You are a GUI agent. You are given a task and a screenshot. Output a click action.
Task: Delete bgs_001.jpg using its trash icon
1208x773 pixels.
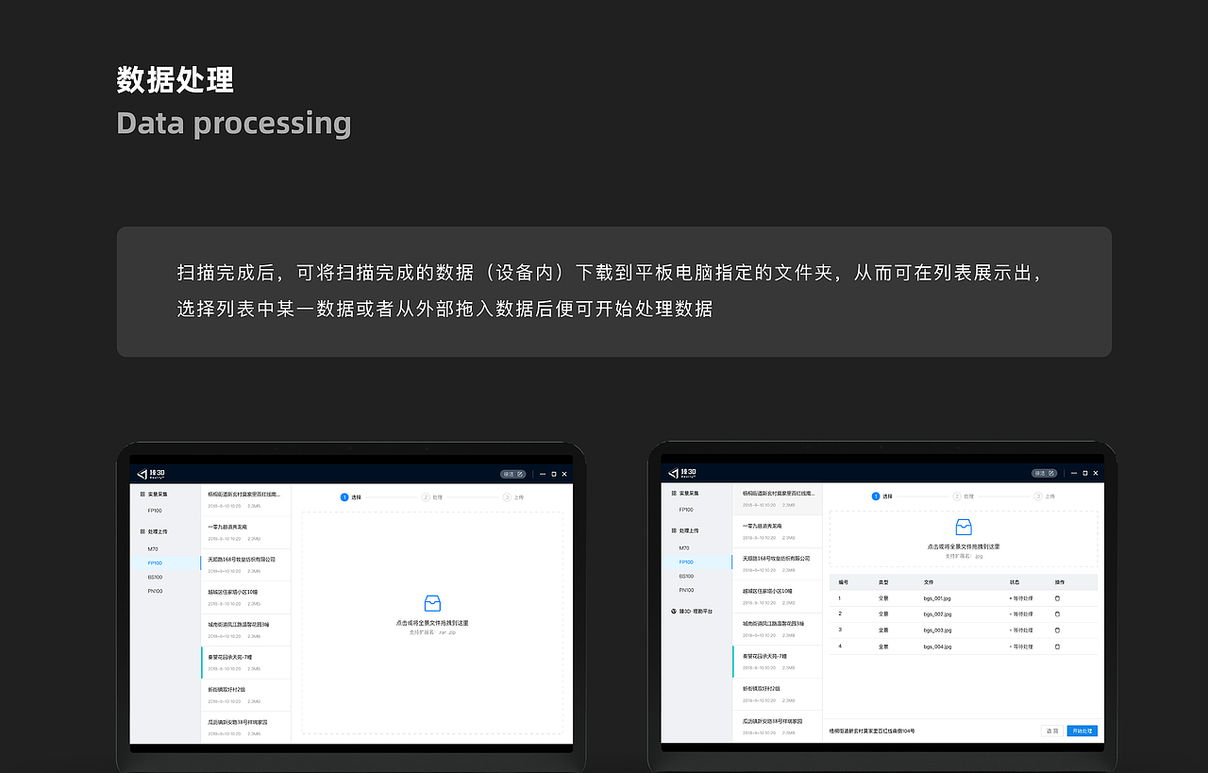click(x=1057, y=598)
